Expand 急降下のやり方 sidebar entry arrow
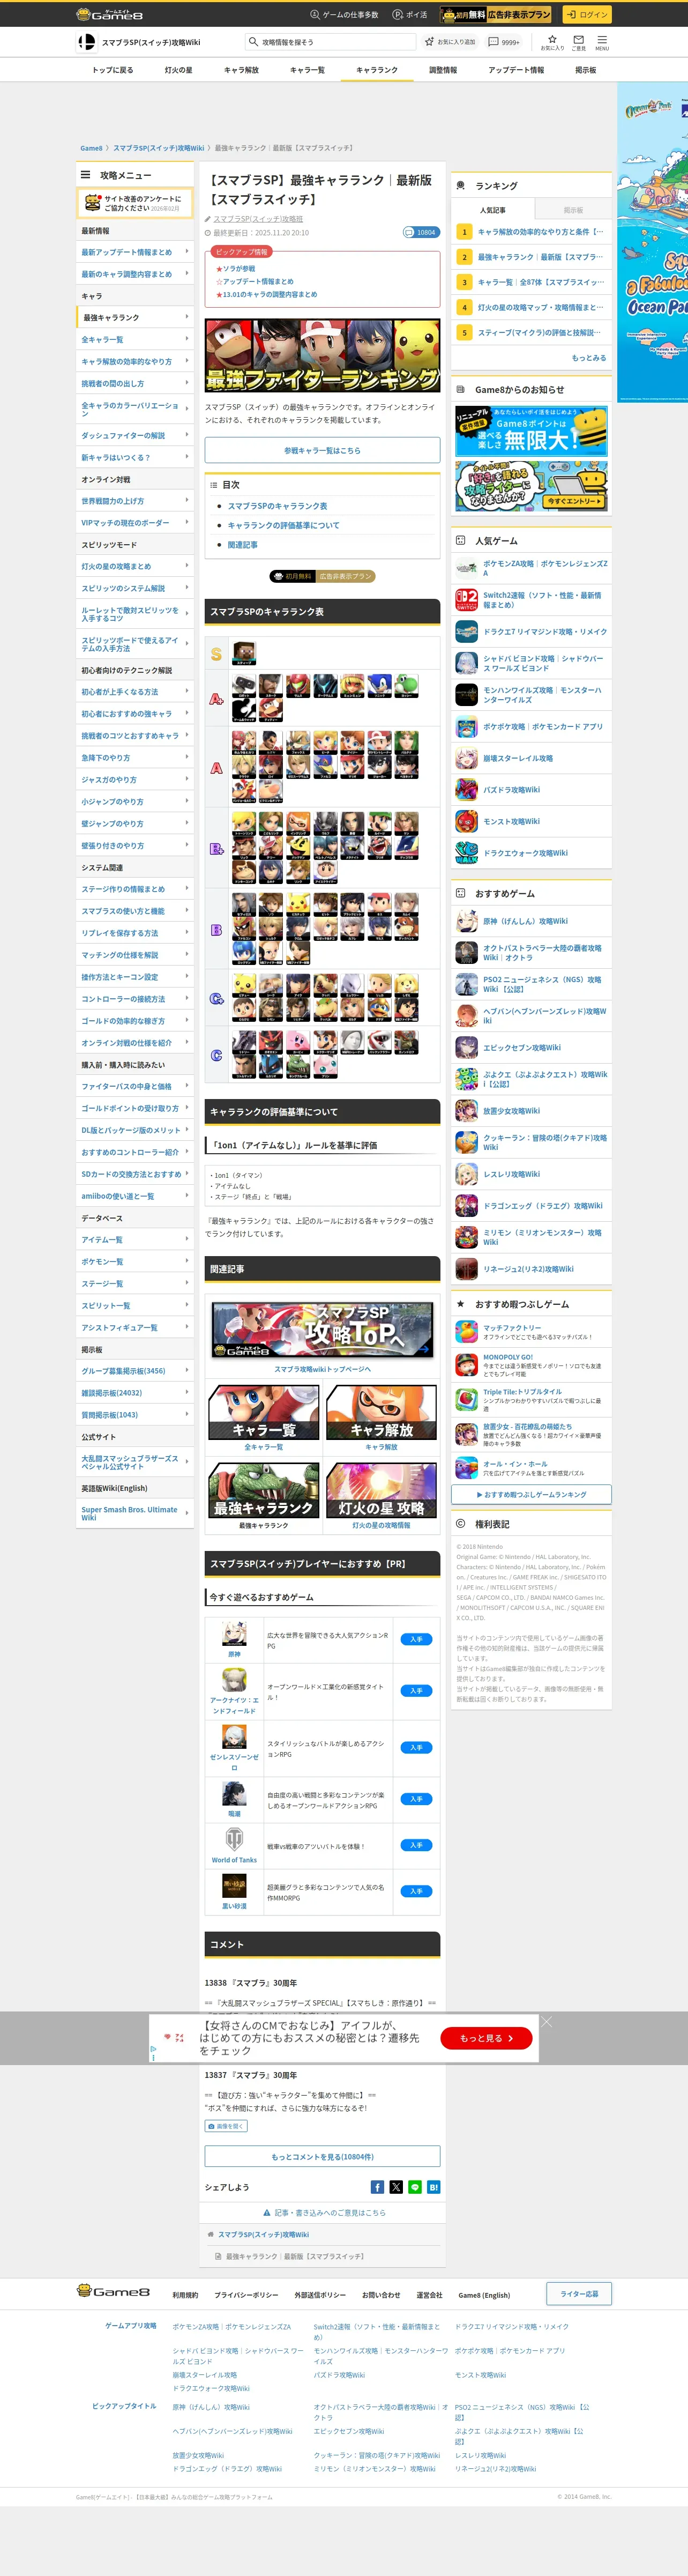The image size is (688, 2576). [x=186, y=757]
